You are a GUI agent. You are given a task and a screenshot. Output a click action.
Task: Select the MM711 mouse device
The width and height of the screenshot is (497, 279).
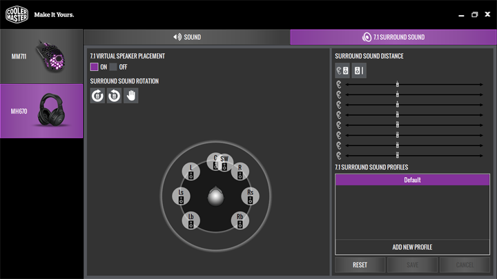pyautogui.click(x=41, y=56)
